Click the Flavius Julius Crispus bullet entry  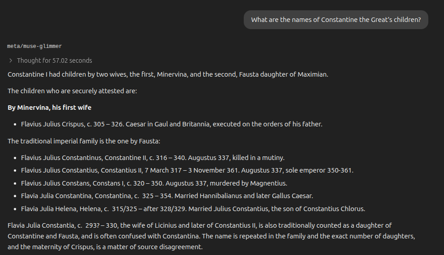pyautogui.click(x=172, y=124)
